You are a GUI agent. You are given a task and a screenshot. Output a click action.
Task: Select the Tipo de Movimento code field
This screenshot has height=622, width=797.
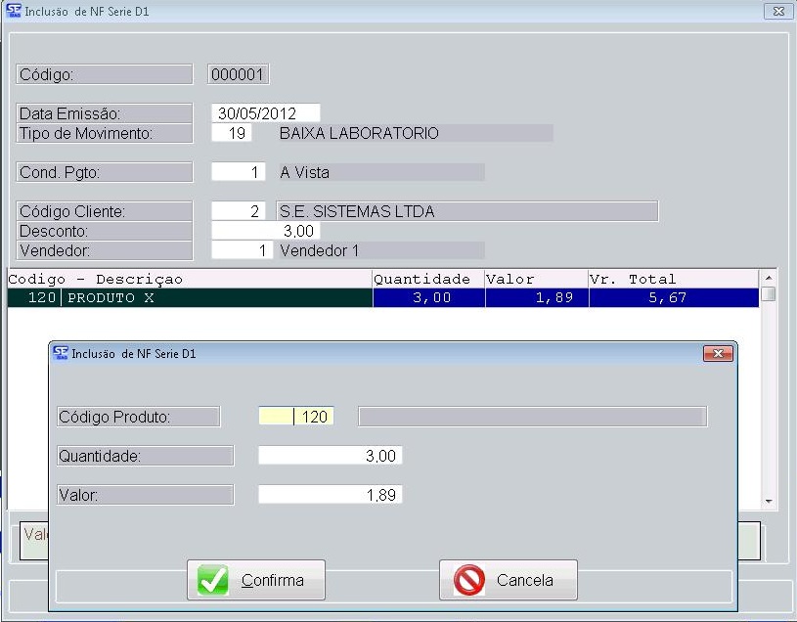click(x=232, y=133)
